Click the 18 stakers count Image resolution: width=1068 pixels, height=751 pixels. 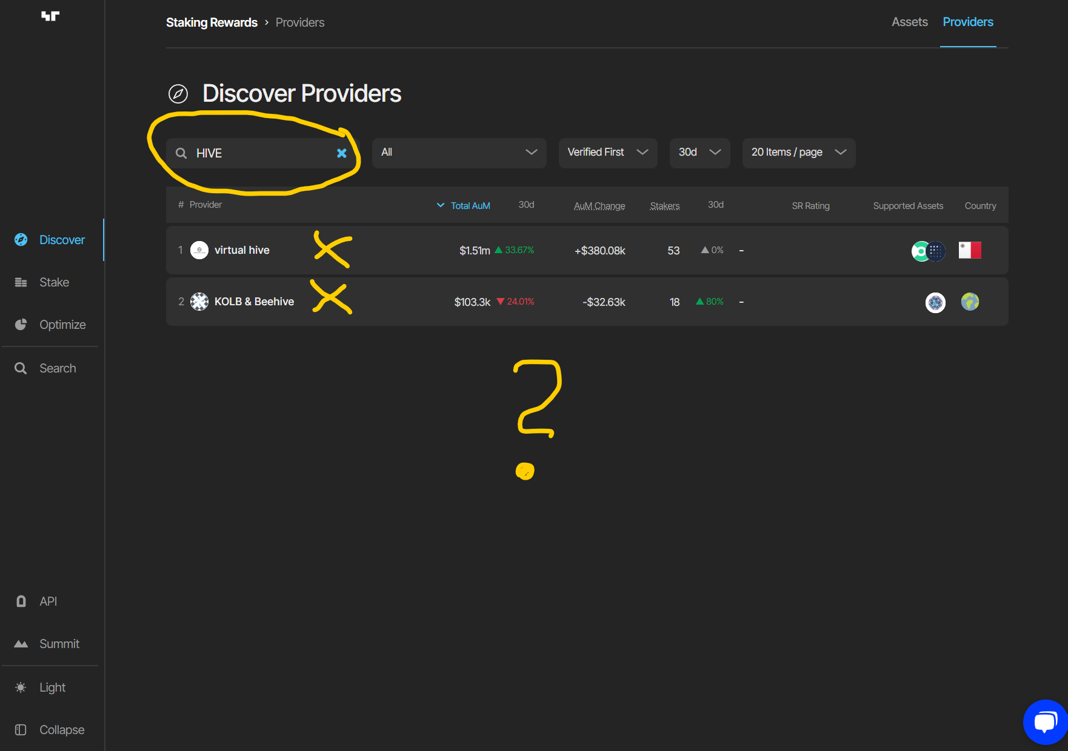pos(675,302)
